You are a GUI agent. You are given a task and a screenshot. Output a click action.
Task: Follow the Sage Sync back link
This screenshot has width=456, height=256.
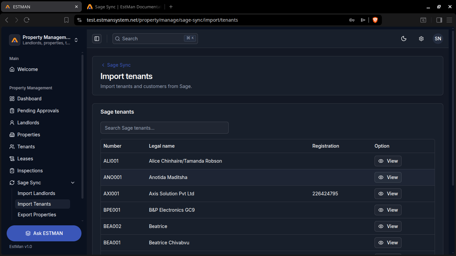click(116, 65)
